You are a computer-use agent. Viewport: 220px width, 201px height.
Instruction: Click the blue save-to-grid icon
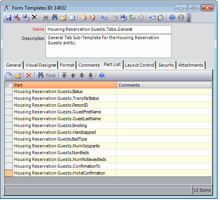[x=124, y=18]
